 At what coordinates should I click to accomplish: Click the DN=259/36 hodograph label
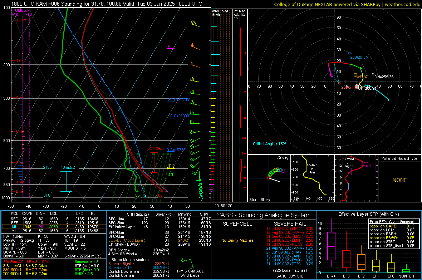pos(384,77)
